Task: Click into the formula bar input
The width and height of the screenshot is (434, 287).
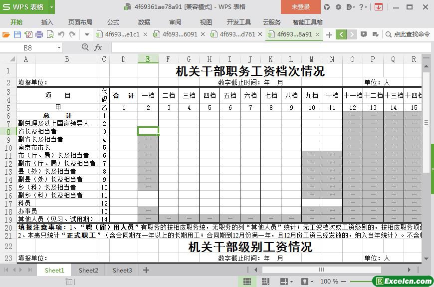Action: tap(271, 47)
